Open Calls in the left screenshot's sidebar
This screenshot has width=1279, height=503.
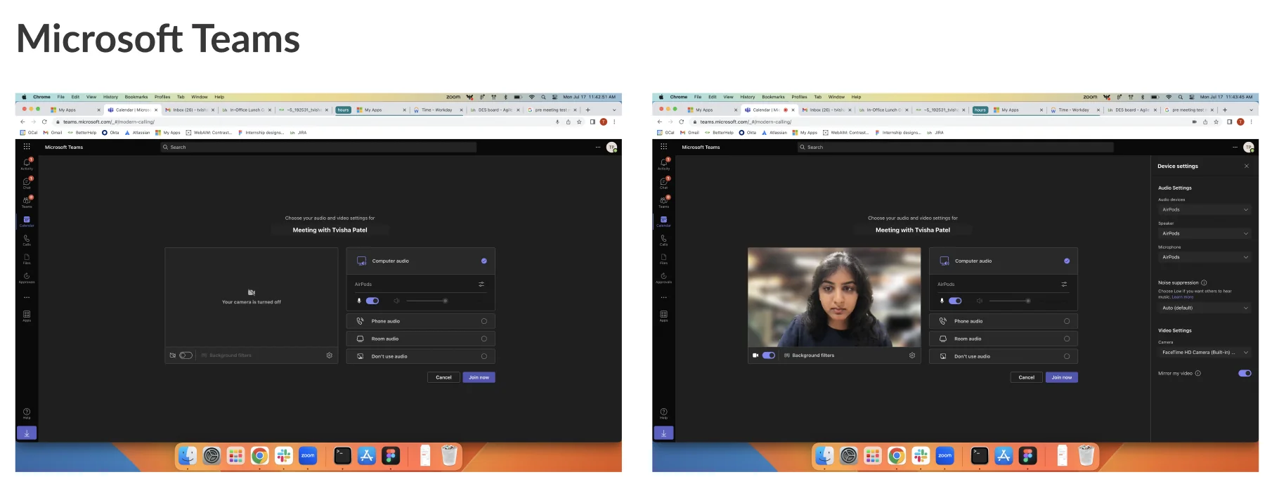[x=27, y=240]
